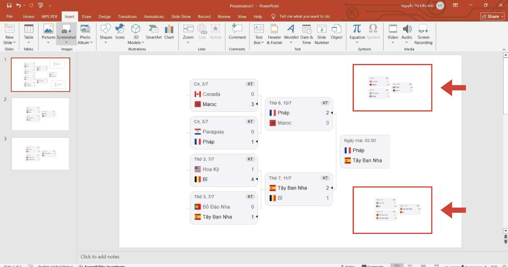Click the vertical scrollbar down arrow
Viewport: 508px width, 267px height.
coord(505,231)
